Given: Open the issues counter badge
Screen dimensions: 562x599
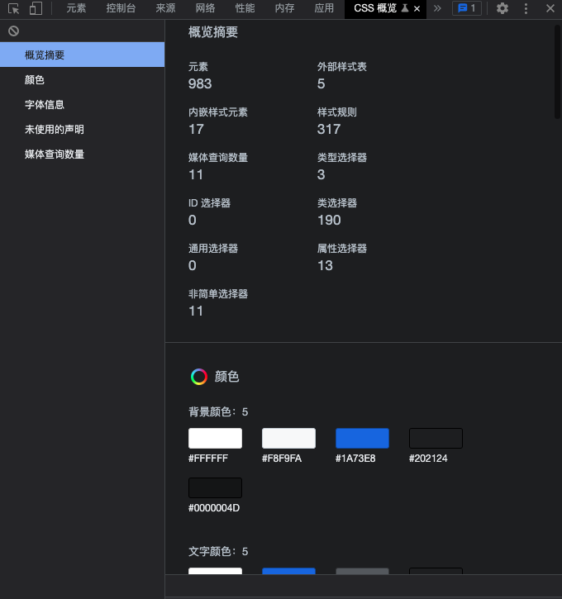Looking at the screenshot, I should coord(466,8).
